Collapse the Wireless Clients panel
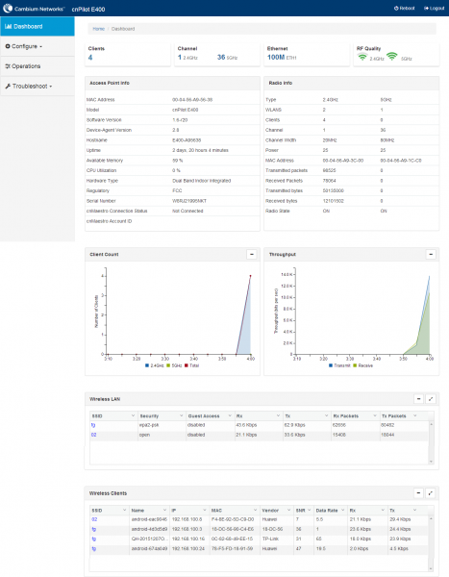449x577 pixels. [x=418, y=493]
